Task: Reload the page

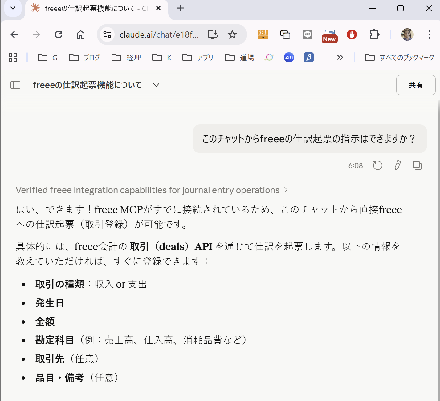Action: click(59, 34)
